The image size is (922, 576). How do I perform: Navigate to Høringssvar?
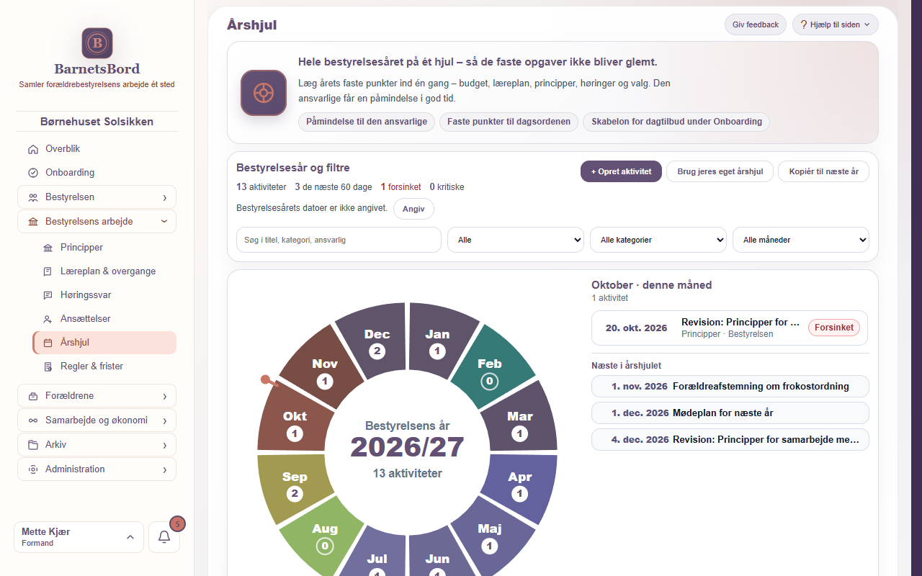tap(104, 295)
